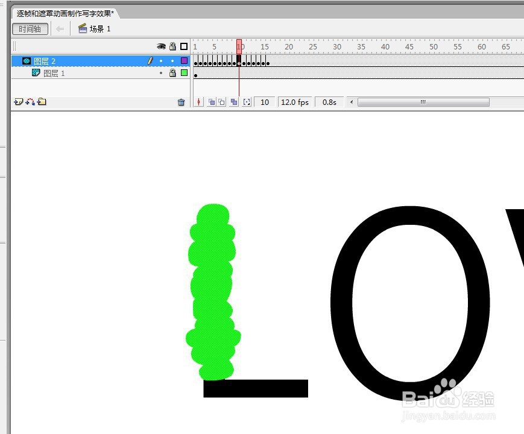Toggle show all layers as outlines
Viewport: 524px width, 434px height.
[184, 46]
